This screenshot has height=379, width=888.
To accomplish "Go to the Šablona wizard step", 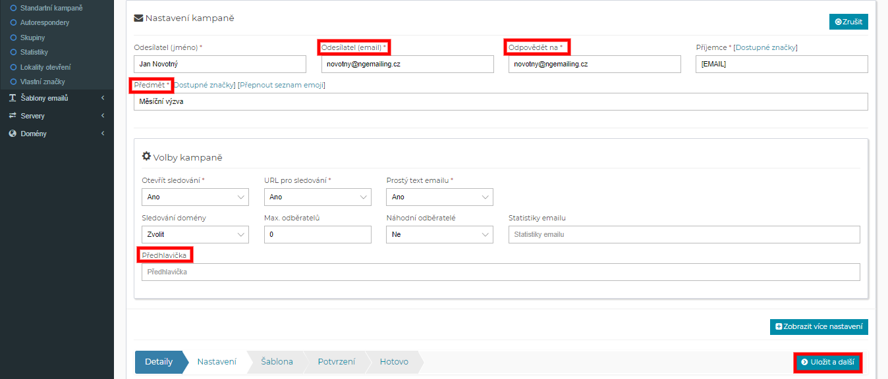I will (x=277, y=362).
